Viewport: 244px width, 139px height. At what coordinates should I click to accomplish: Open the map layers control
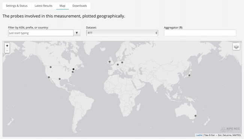[x=236, y=47]
